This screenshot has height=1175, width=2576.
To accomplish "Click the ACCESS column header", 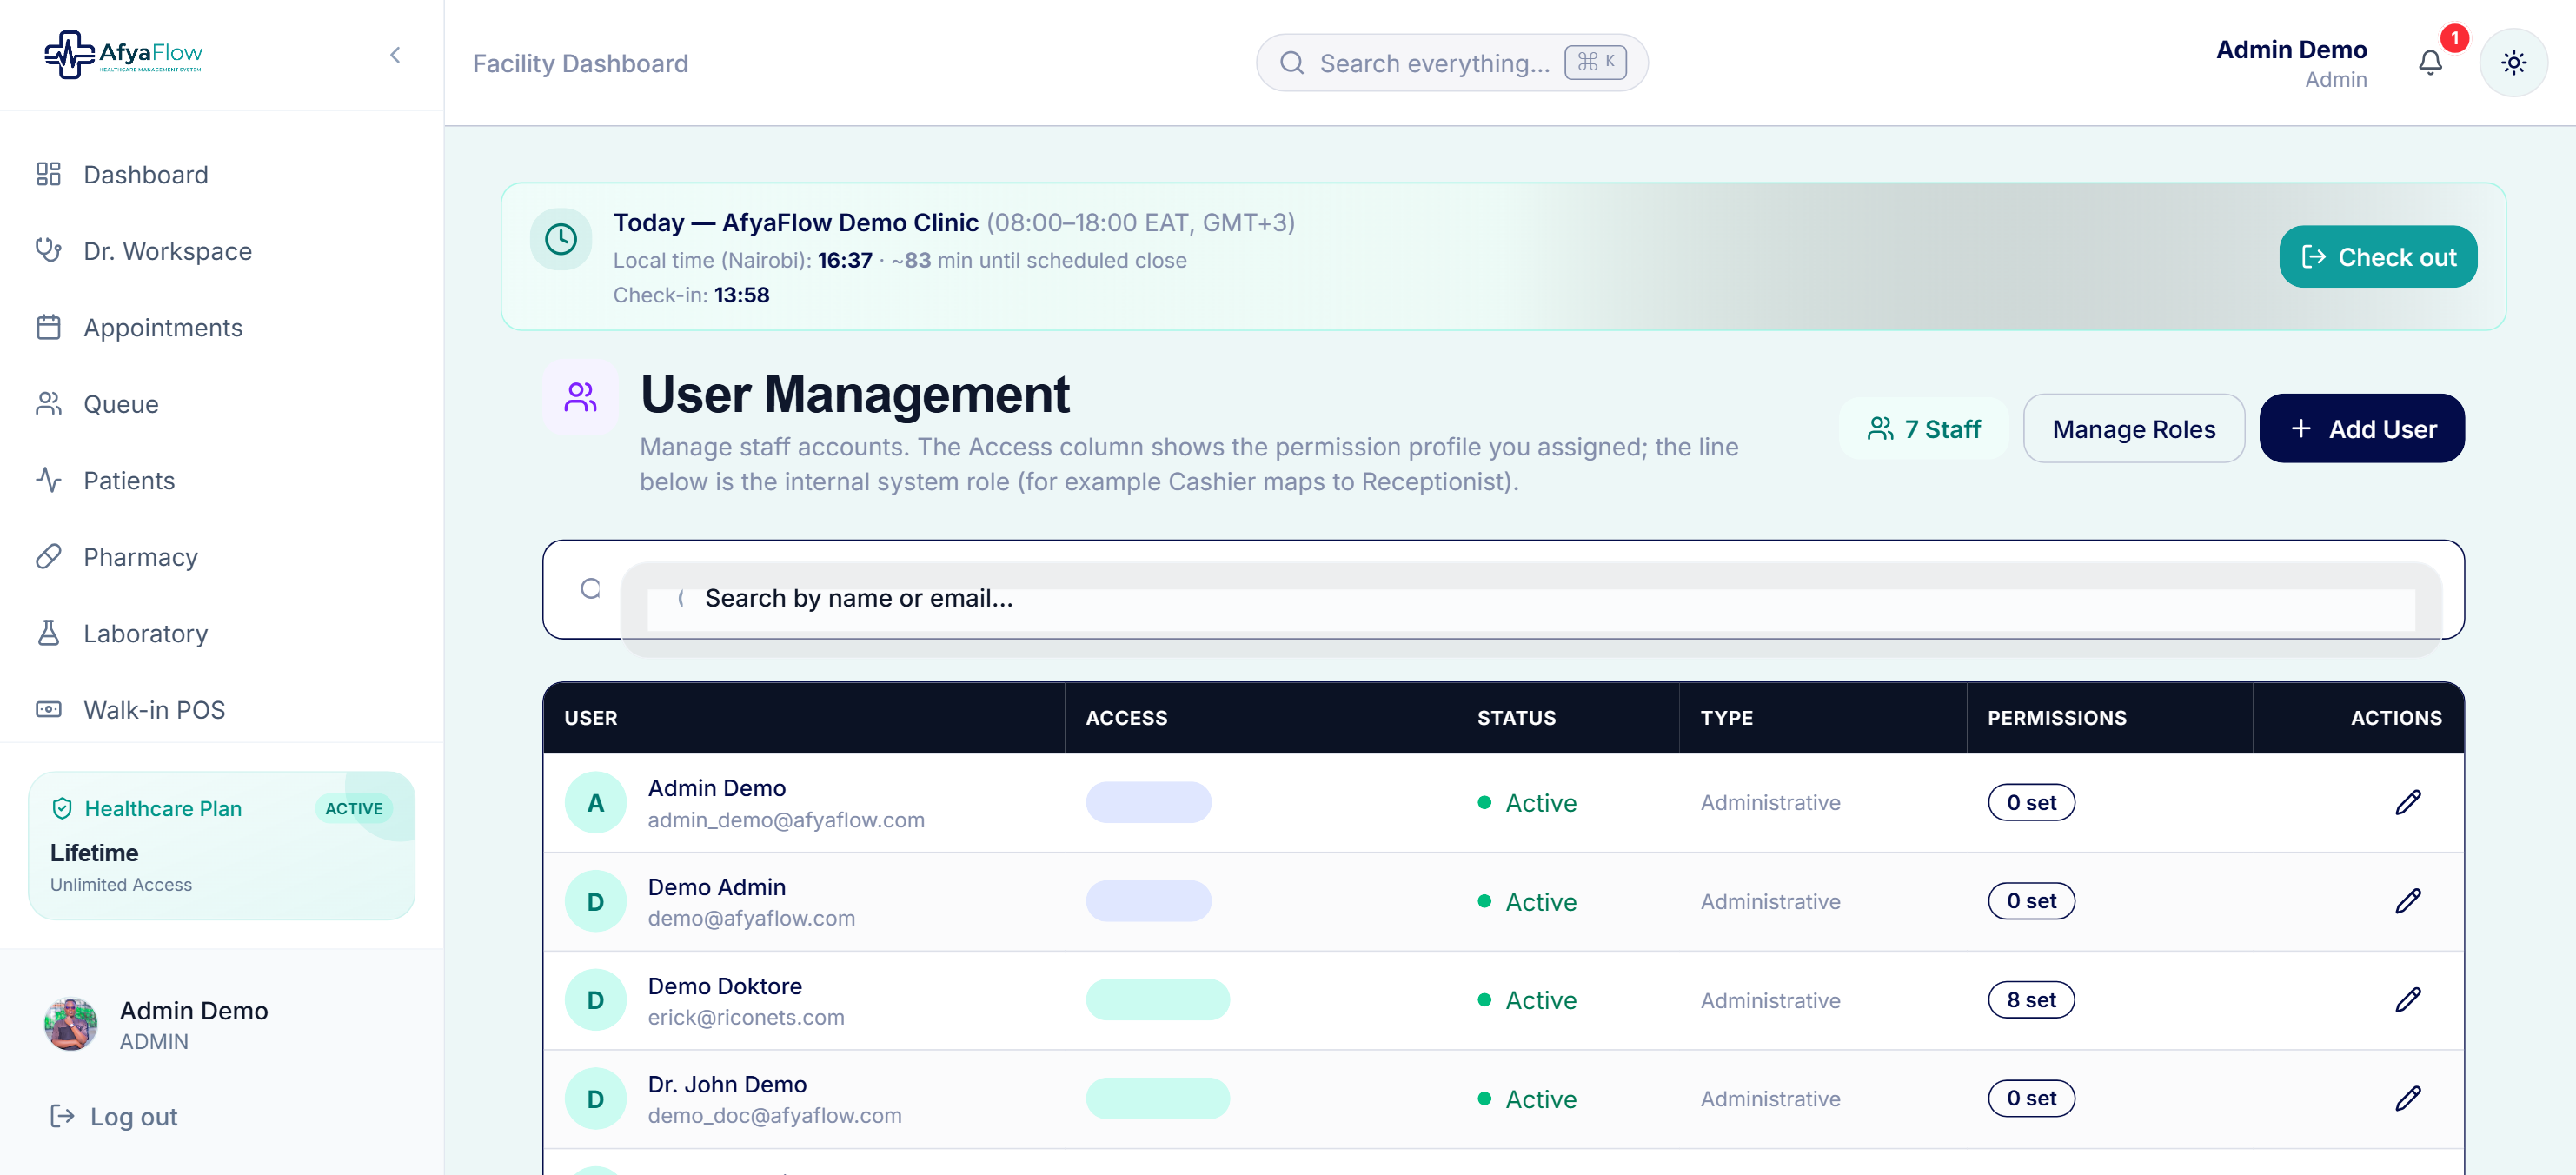I will pyautogui.click(x=1127, y=718).
